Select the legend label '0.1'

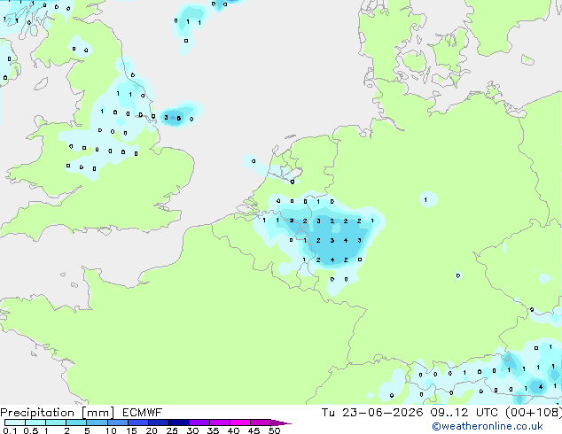(x=9, y=430)
